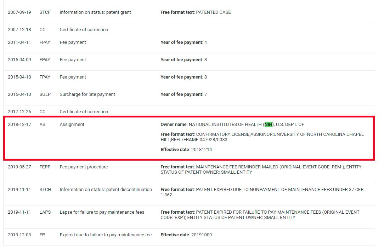Viewport: 390px width, 248px height.
Task: Select 'Lapse for failure to pay maintenance fees'
Action: point(102,212)
